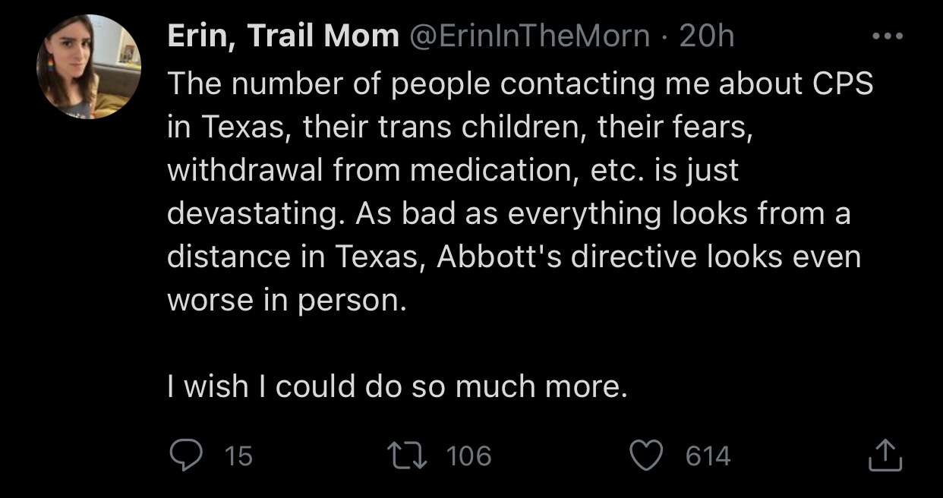Open the three-dot more options menu
Screen dimensions: 943x498
(x=888, y=36)
